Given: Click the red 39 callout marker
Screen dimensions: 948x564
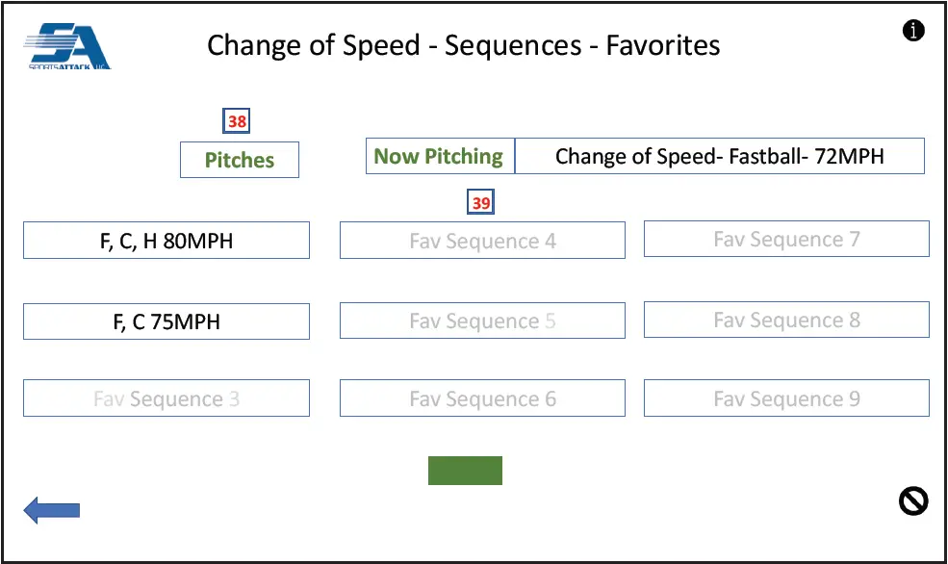Looking at the screenshot, I should click(481, 203).
